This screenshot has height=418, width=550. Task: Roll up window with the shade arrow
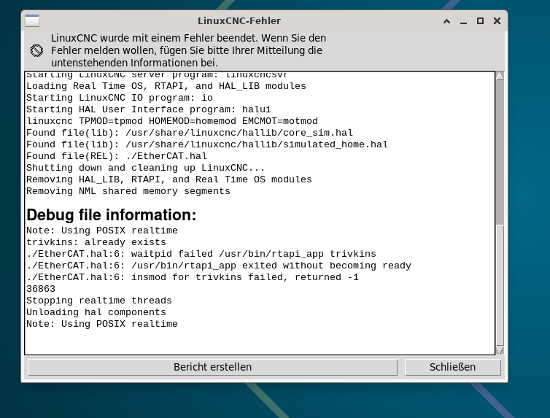pyautogui.click(x=447, y=21)
